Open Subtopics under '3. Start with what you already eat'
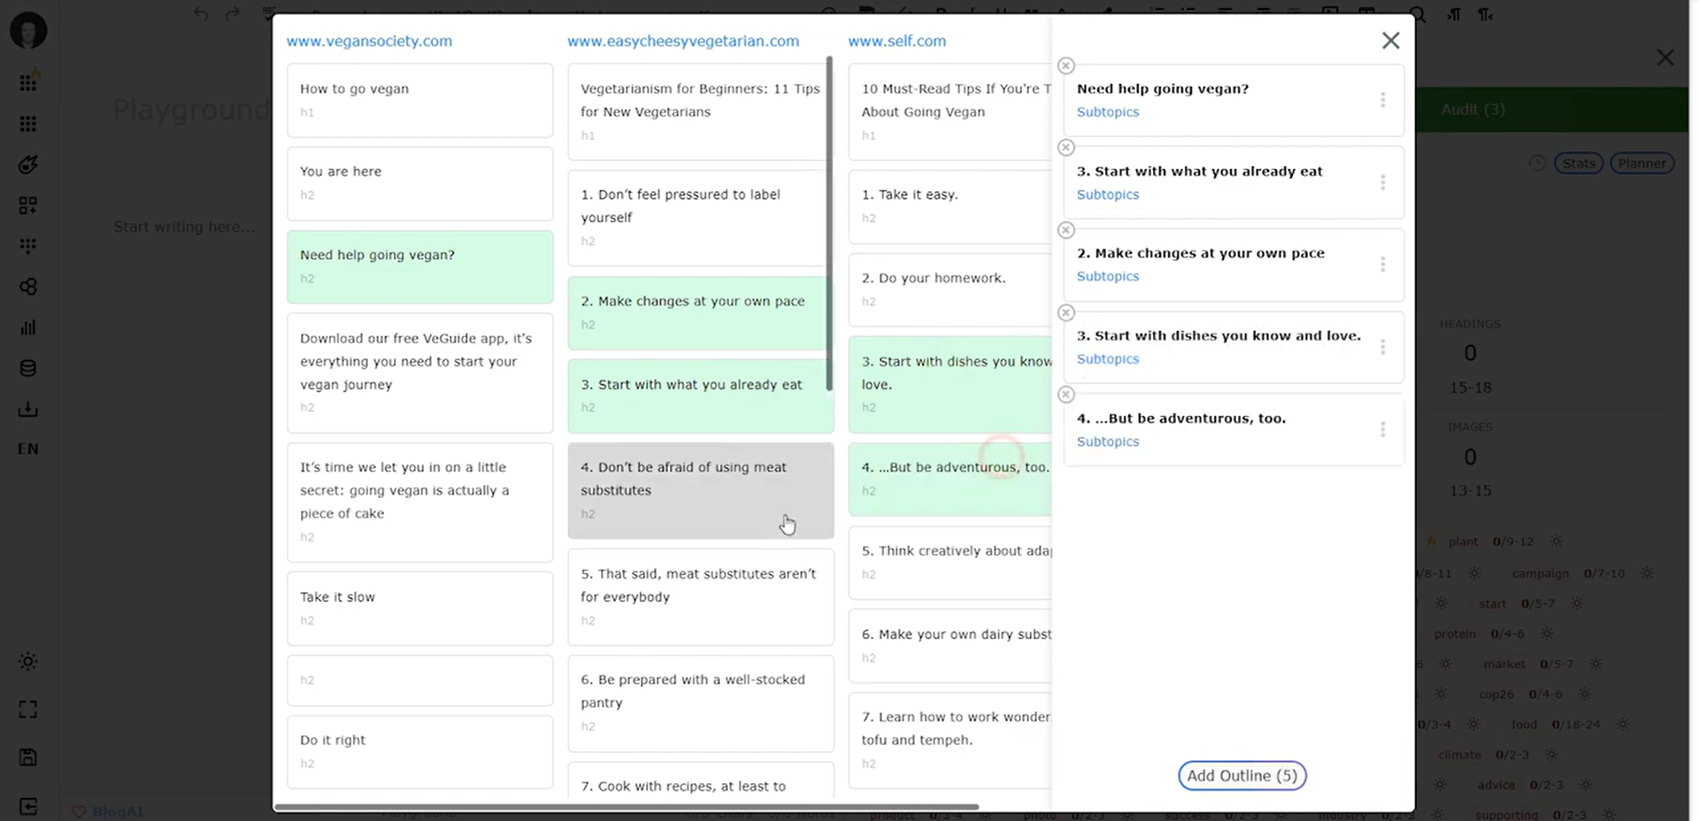 [1107, 195]
